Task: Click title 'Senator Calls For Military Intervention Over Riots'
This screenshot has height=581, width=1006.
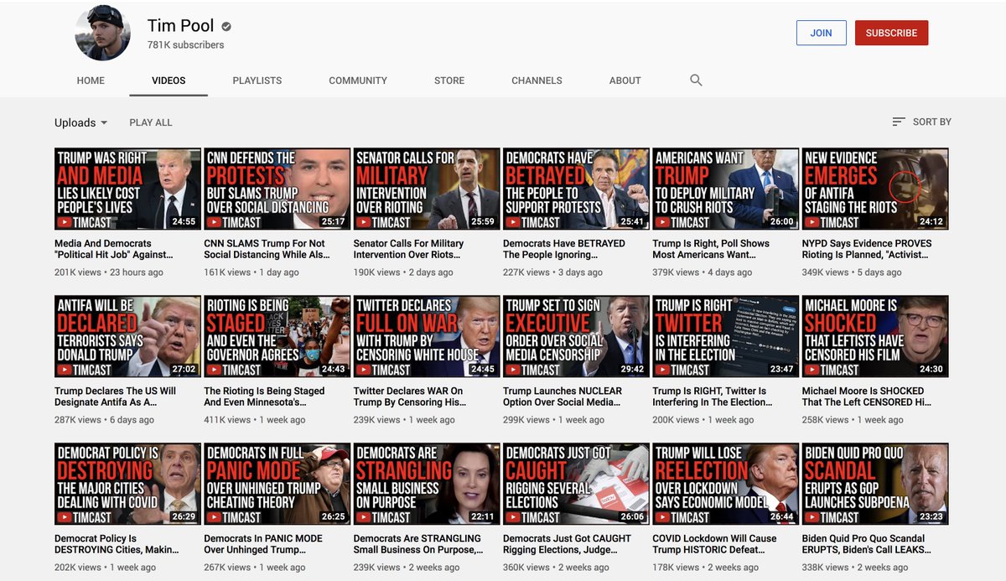Action: (x=408, y=249)
